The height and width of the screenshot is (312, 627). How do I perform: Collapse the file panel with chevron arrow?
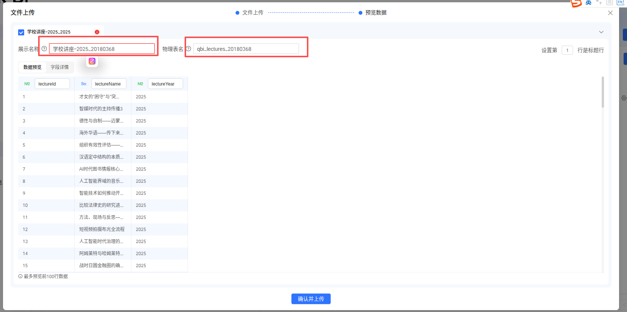(x=601, y=32)
